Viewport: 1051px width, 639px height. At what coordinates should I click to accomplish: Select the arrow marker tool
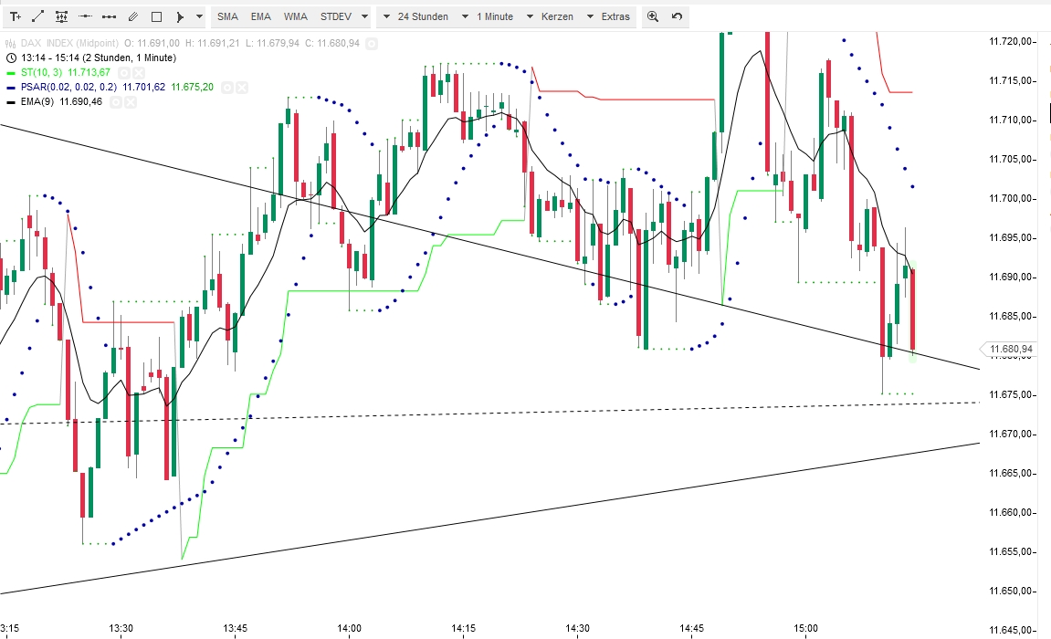click(x=181, y=16)
